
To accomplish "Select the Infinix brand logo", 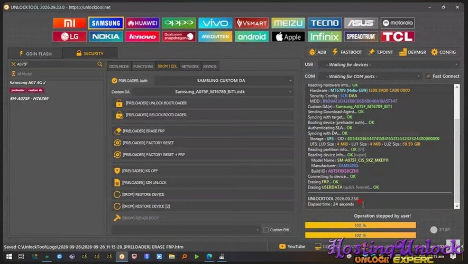I will [325, 36].
